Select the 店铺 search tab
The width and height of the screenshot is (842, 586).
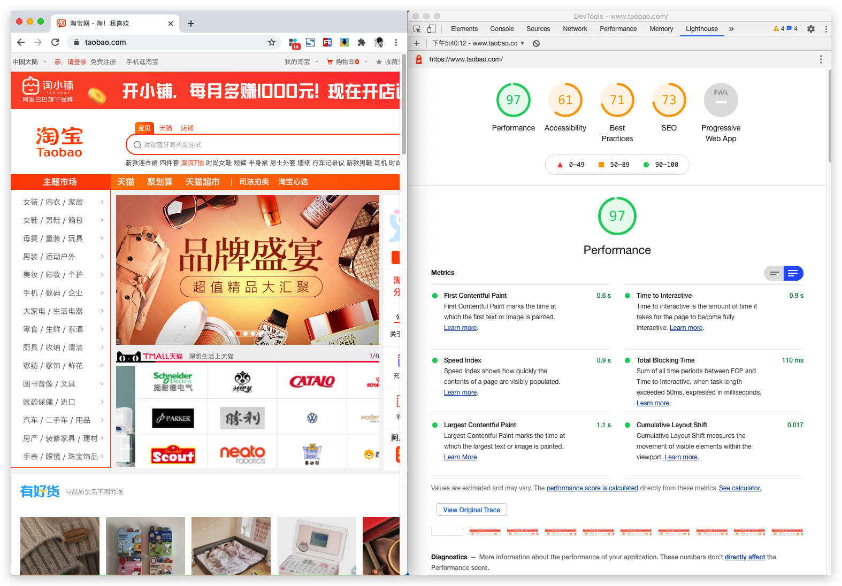187,128
